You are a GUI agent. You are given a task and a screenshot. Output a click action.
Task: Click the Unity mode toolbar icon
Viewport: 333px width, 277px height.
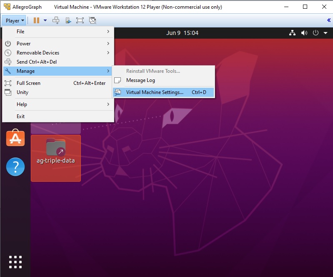(x=93, y=20)
